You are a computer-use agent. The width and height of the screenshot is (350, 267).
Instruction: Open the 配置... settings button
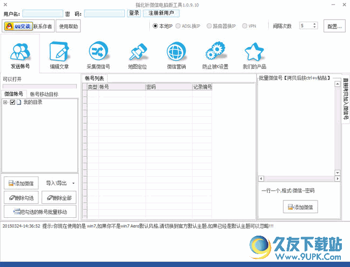pyautogui.click(x=334, y=26)
